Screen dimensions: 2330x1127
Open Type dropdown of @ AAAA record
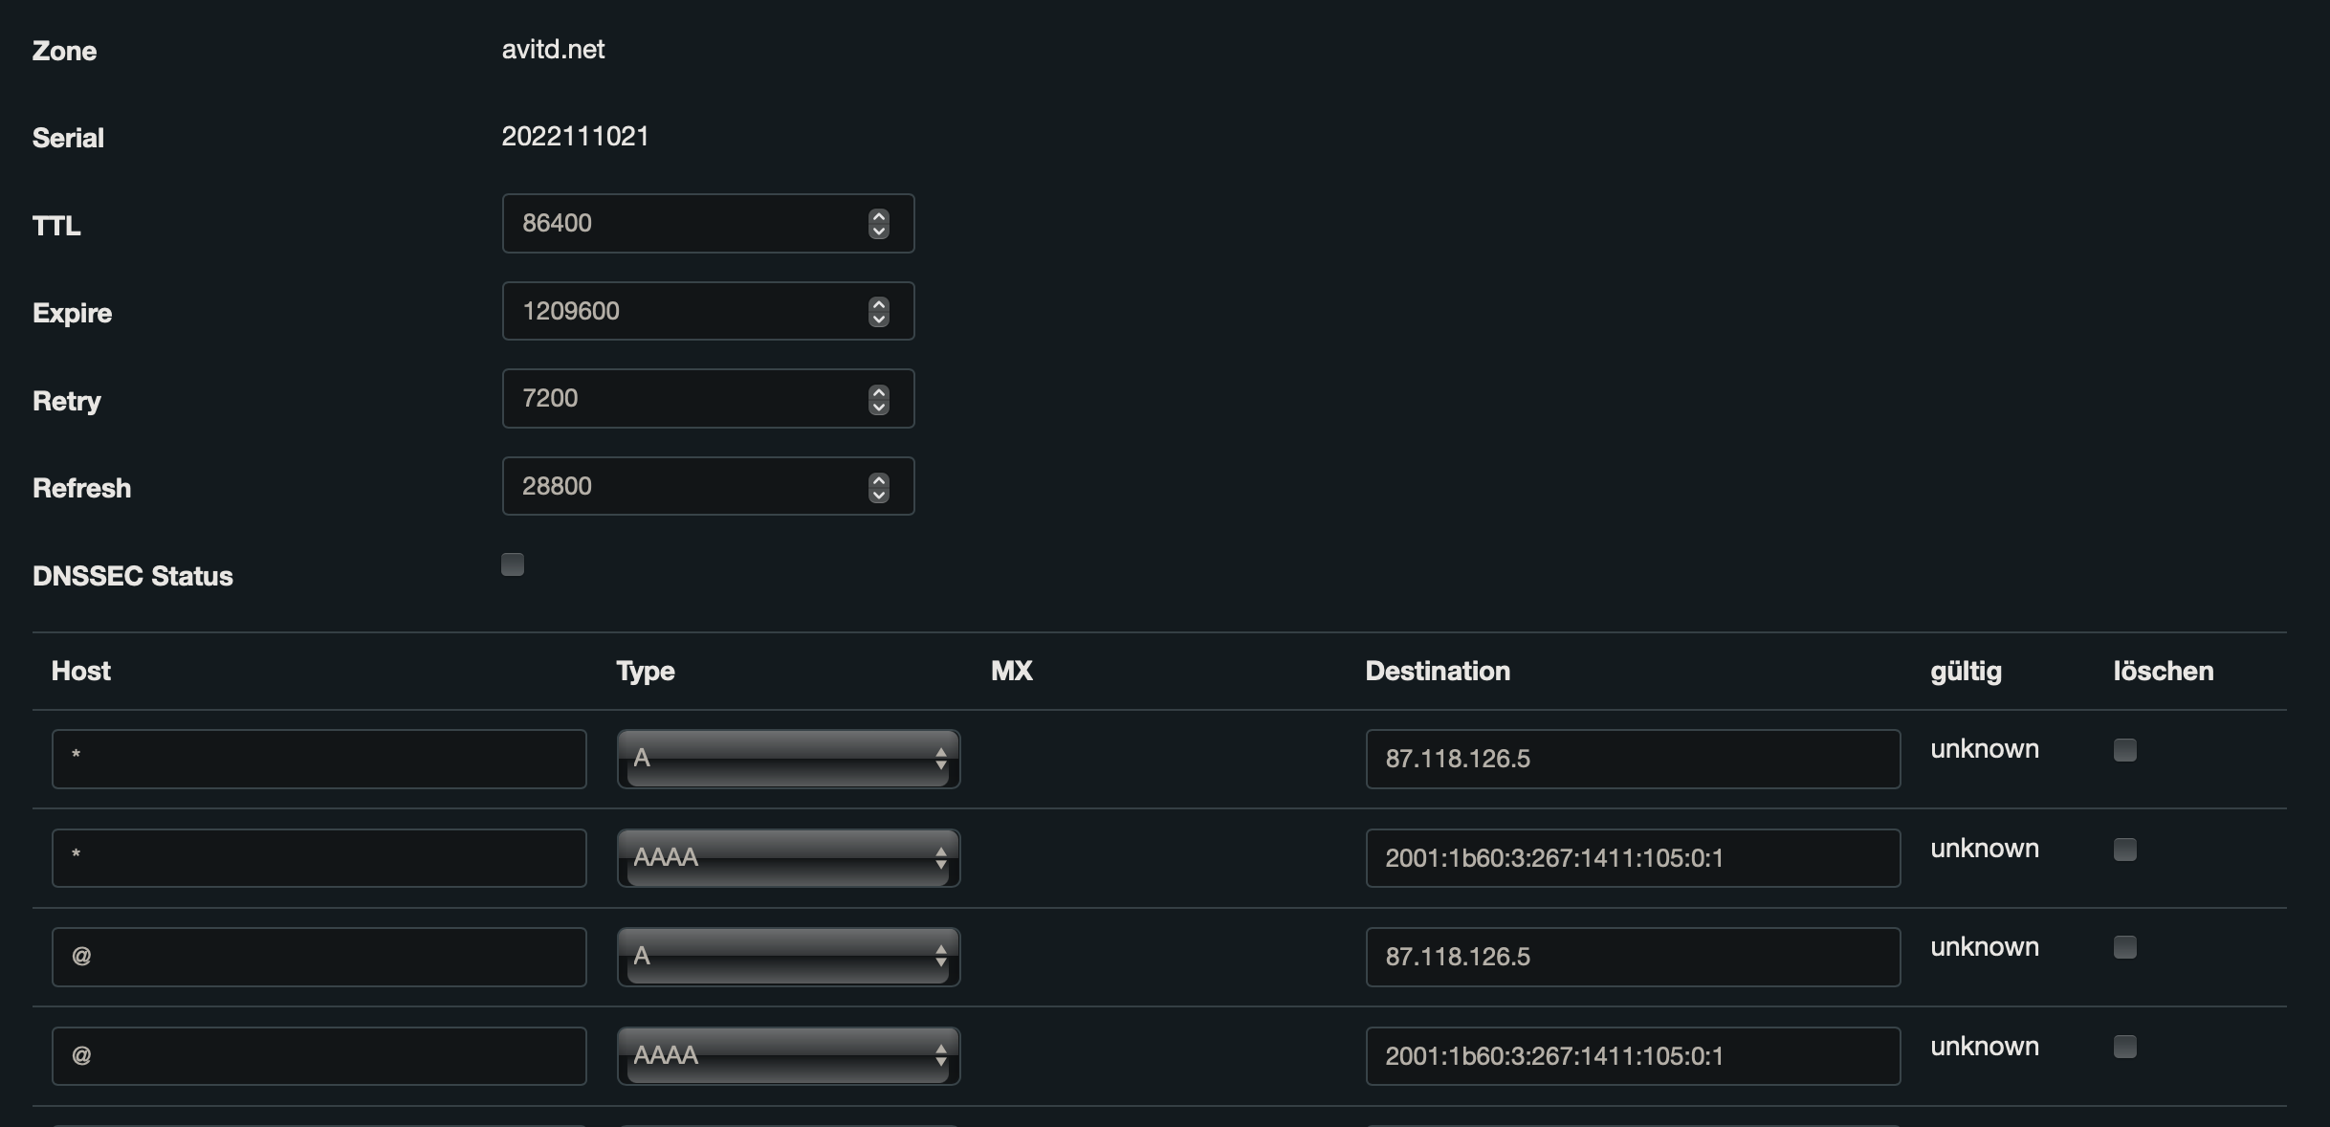click(x=788, y=1056)
